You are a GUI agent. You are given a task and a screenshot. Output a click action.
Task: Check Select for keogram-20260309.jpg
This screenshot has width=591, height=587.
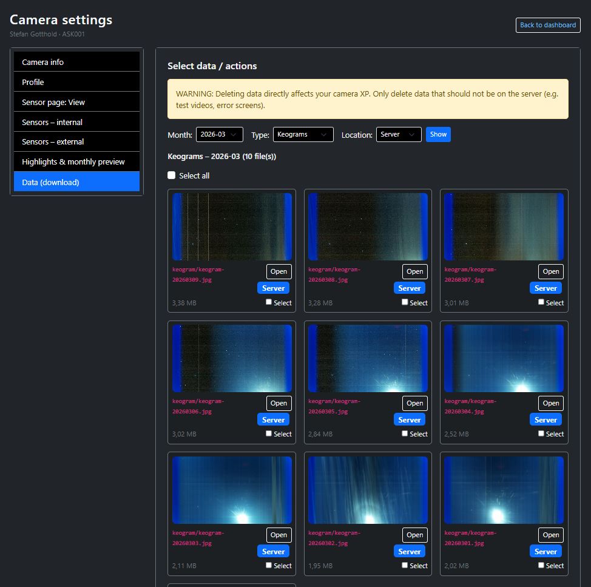coord(268,302)
